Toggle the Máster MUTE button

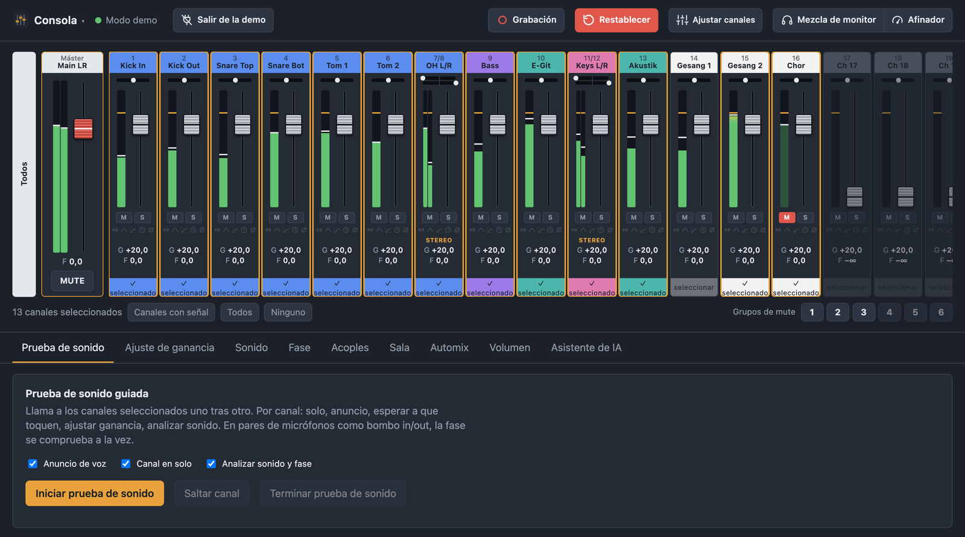[x=72, y=281]
